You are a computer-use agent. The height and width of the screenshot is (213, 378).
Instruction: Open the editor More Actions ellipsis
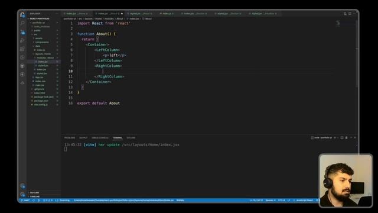coord(354,14)
